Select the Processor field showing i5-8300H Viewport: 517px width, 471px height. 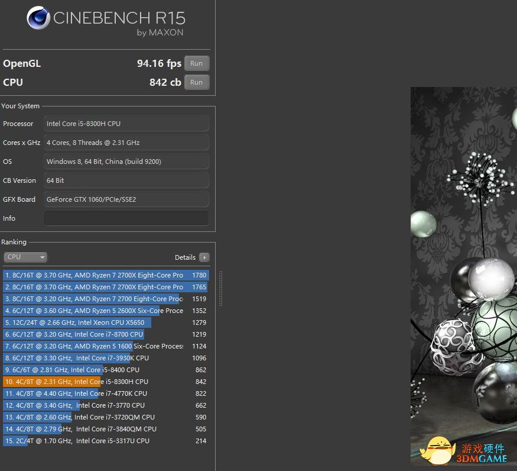pos(126,124)
